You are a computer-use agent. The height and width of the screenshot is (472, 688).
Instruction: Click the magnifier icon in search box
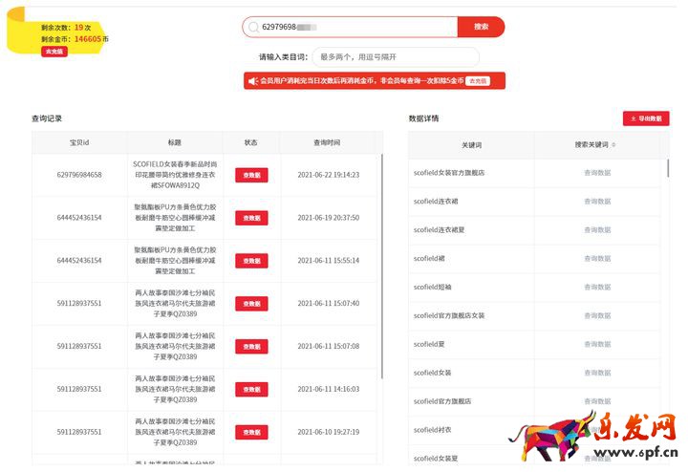click(x=253, y=28)
